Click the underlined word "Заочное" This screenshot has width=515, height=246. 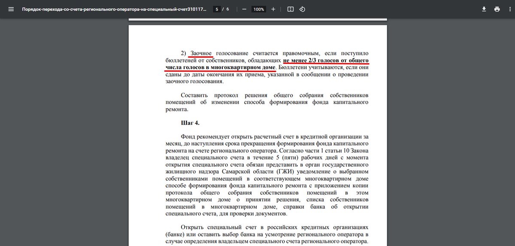click(x=202, y=53)
